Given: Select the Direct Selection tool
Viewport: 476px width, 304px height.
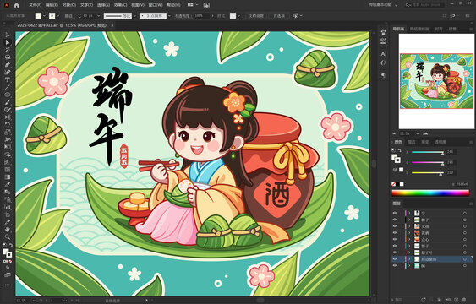Looking at the screenshot, I should [x=8, y=42].
